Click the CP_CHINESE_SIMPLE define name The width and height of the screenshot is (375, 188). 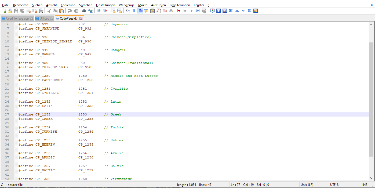(54, 41)
